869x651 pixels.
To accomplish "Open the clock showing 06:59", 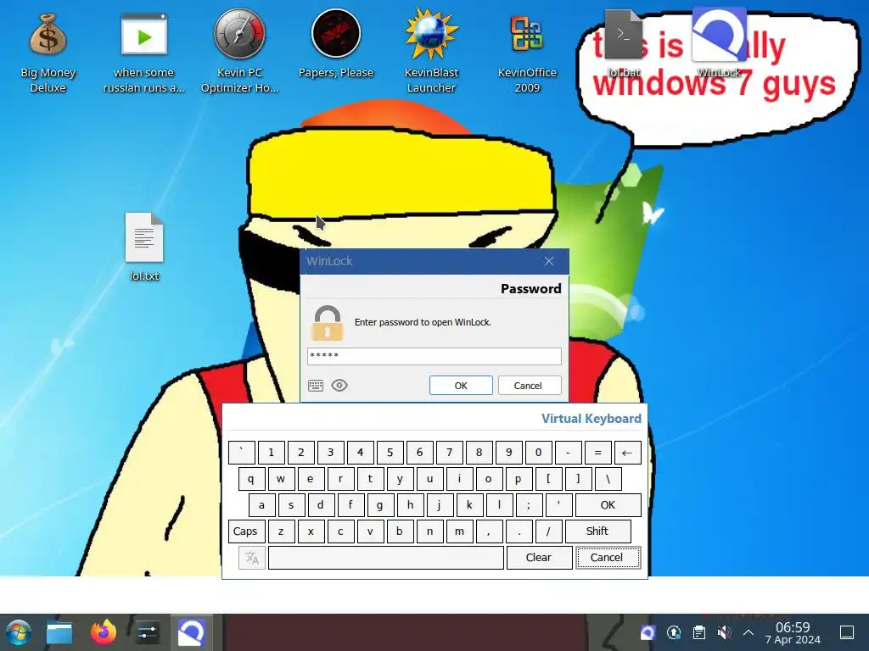I will click(793, 632).
